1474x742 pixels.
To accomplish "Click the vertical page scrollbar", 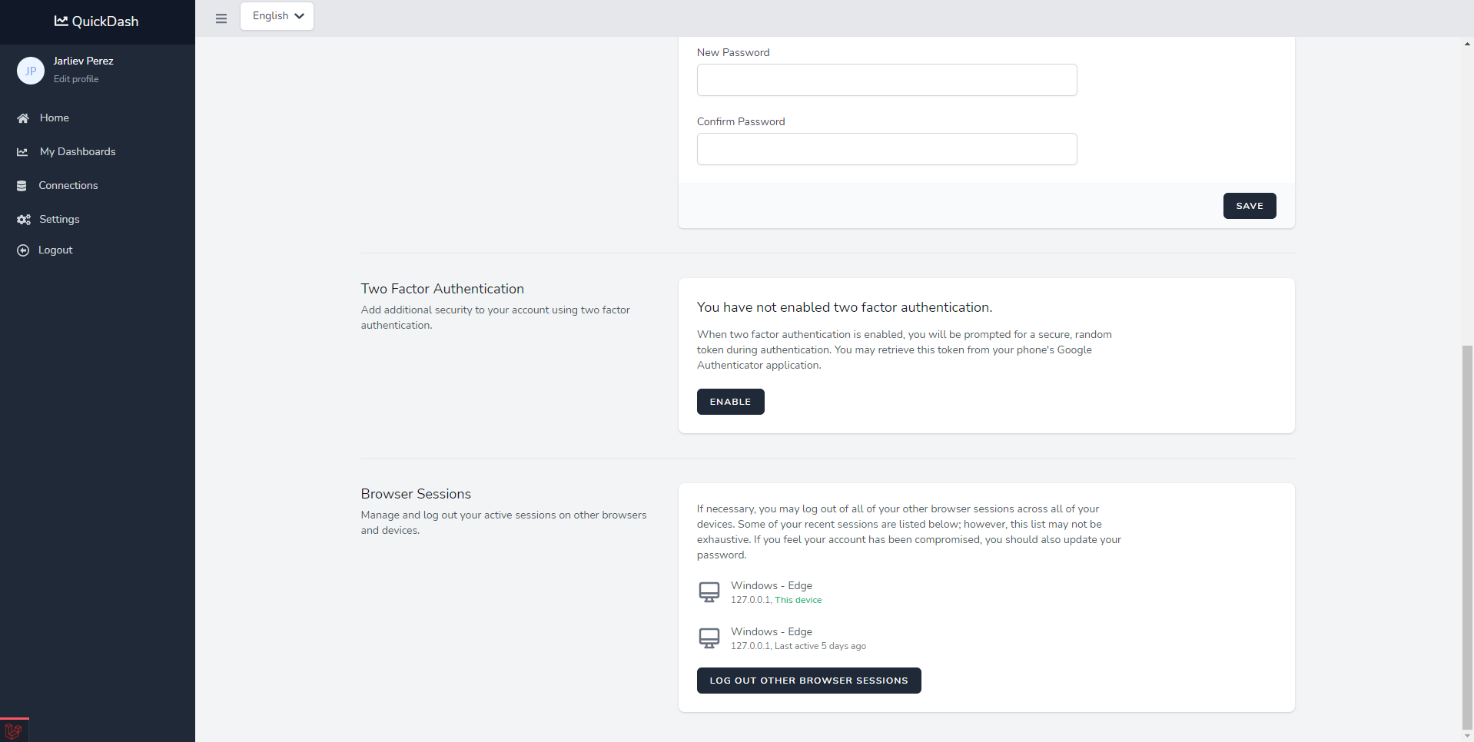I will pyautogui.click(x=1467, y=538).
